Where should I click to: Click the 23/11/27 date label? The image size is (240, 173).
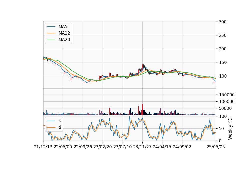pyautogui.click(x=142, y=147)
